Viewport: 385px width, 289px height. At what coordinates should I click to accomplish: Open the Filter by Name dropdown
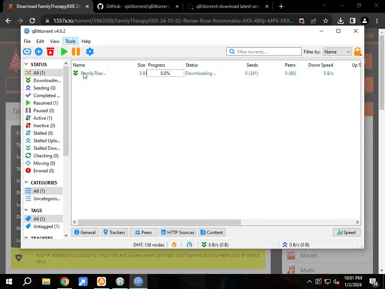click(x=337, y=52)
